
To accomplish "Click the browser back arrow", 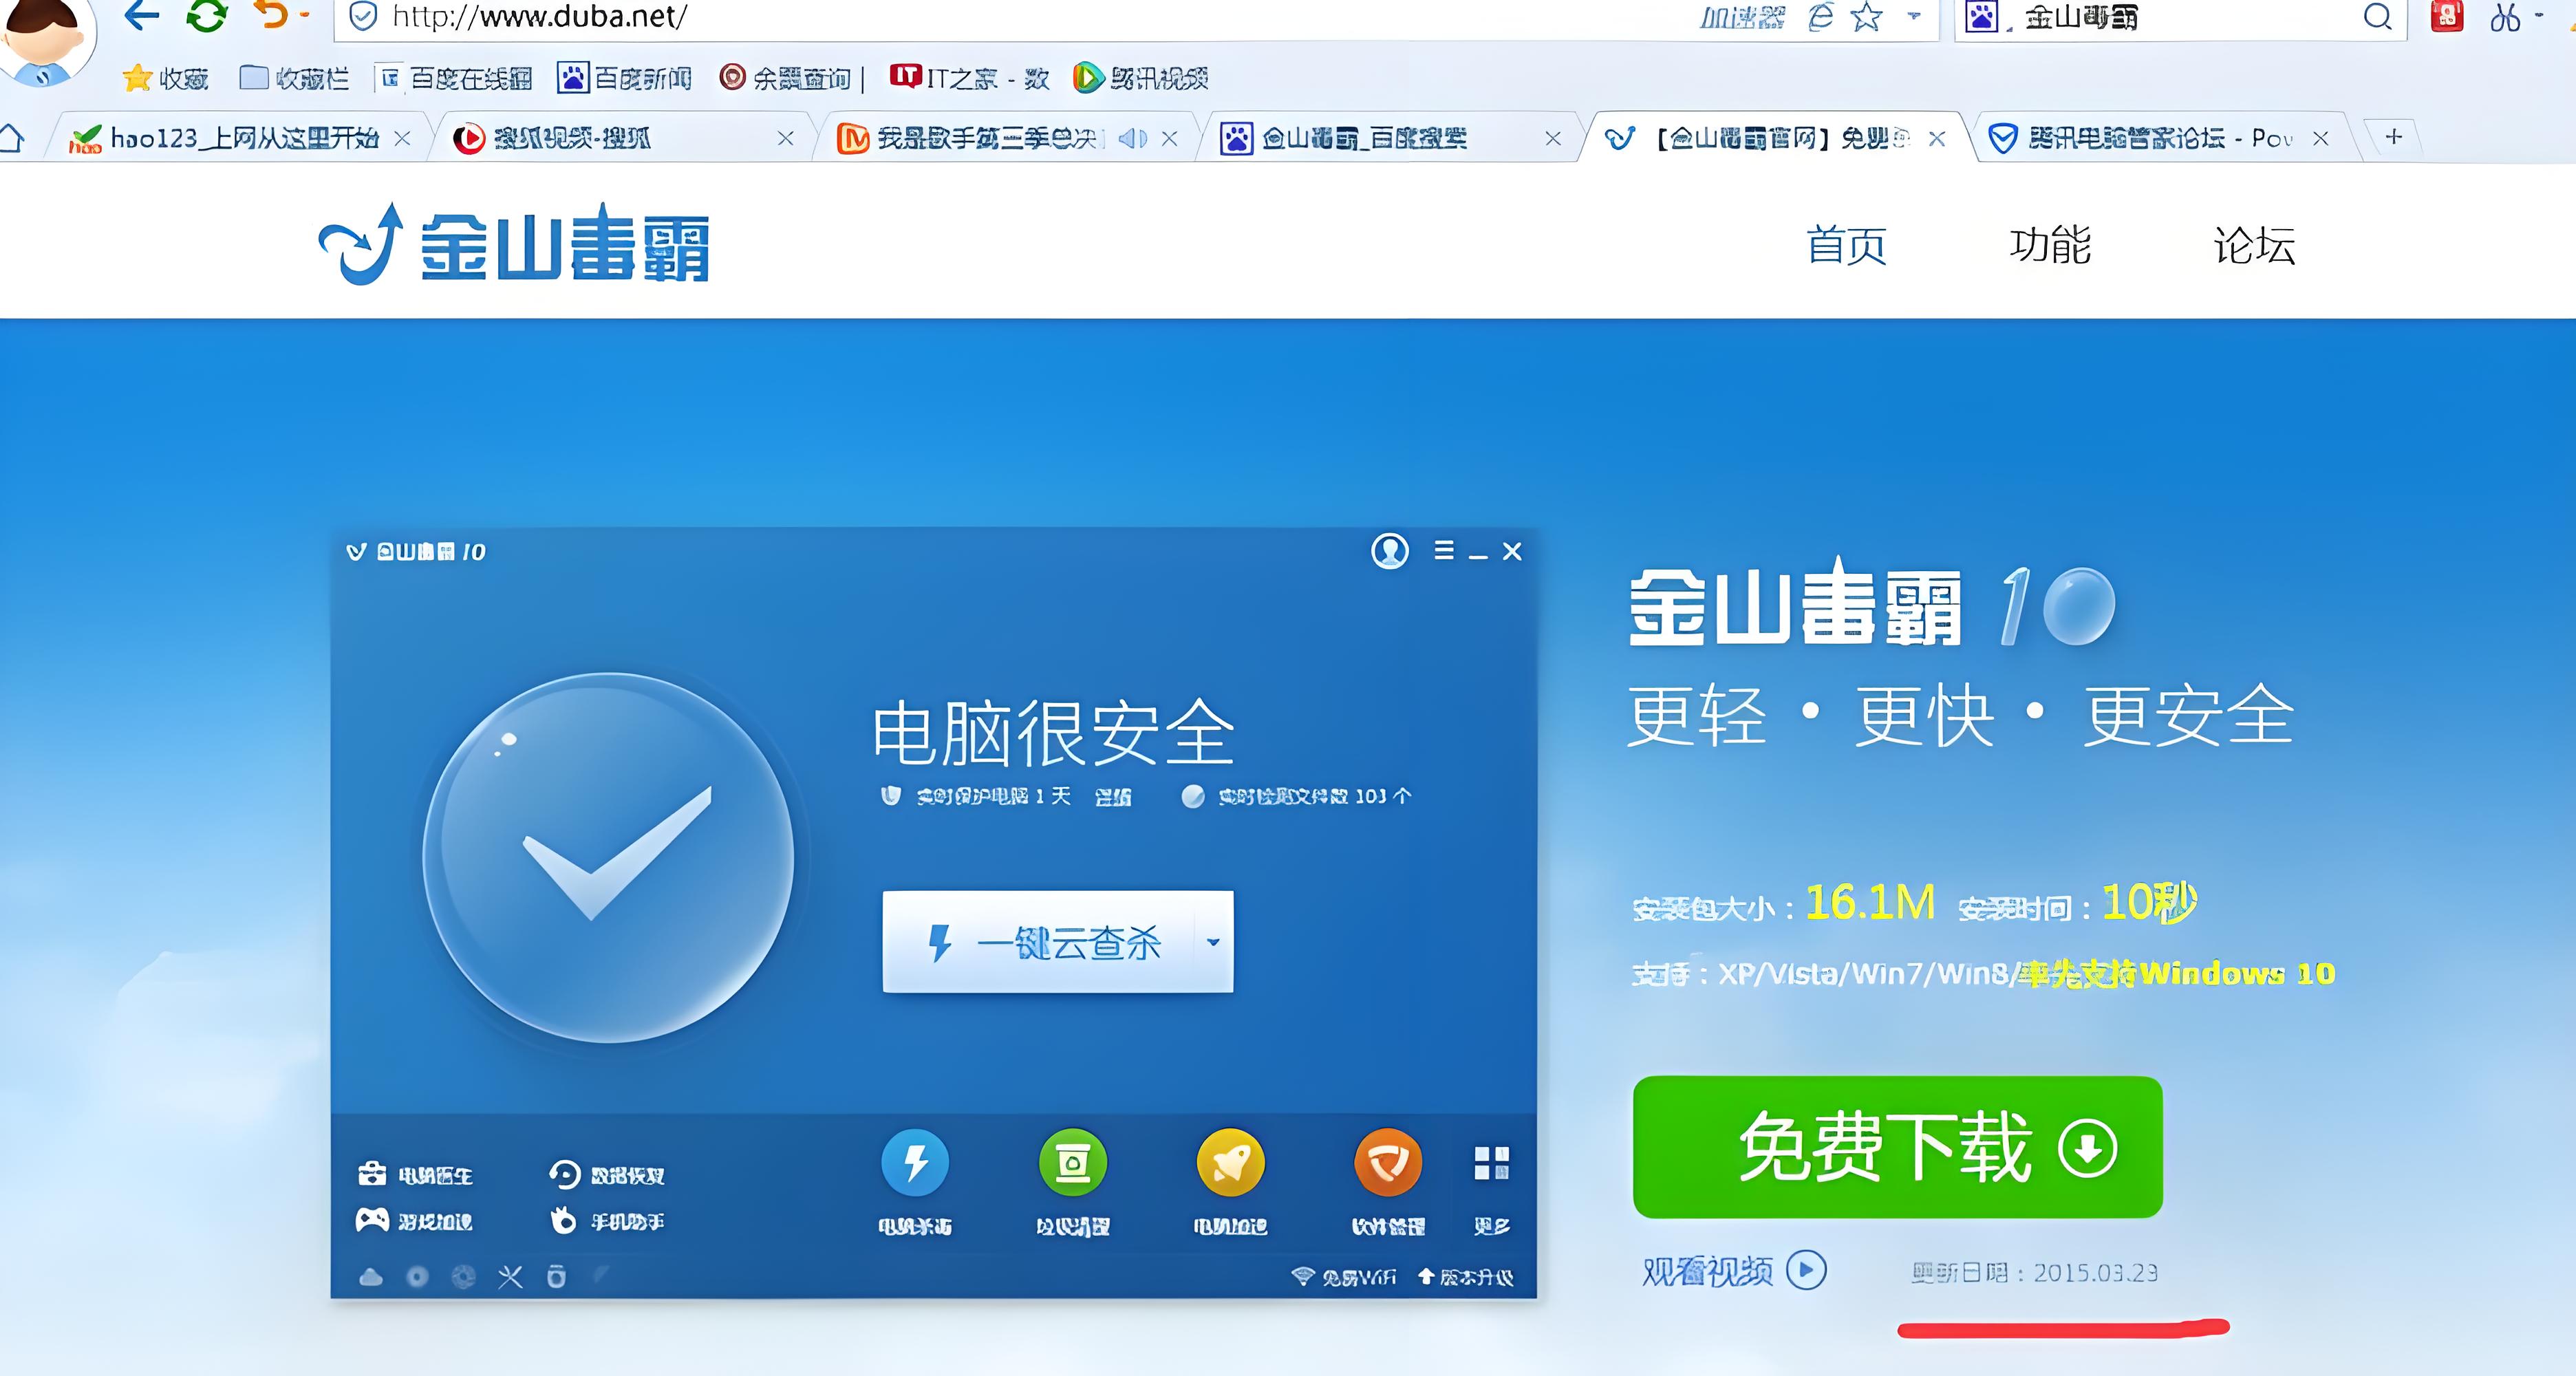I will point(142,15).
